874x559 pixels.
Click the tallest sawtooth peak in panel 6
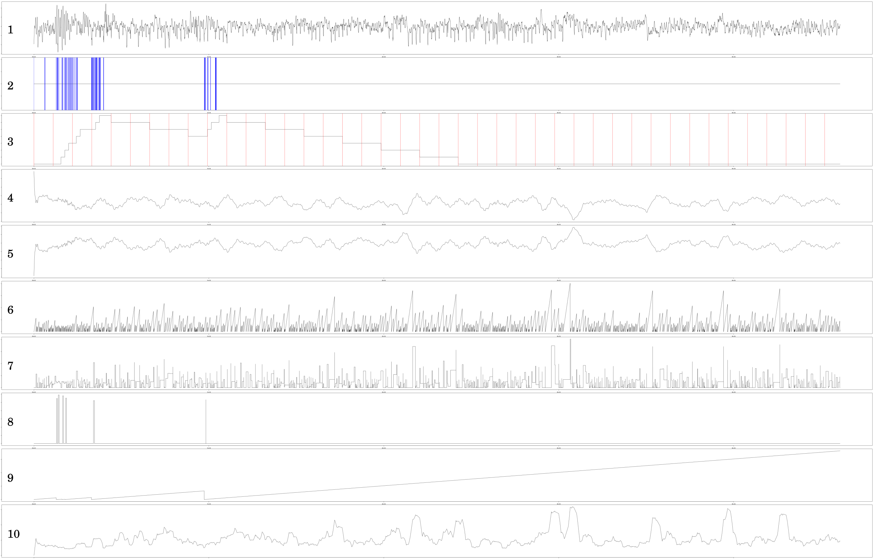click(570, 284)
